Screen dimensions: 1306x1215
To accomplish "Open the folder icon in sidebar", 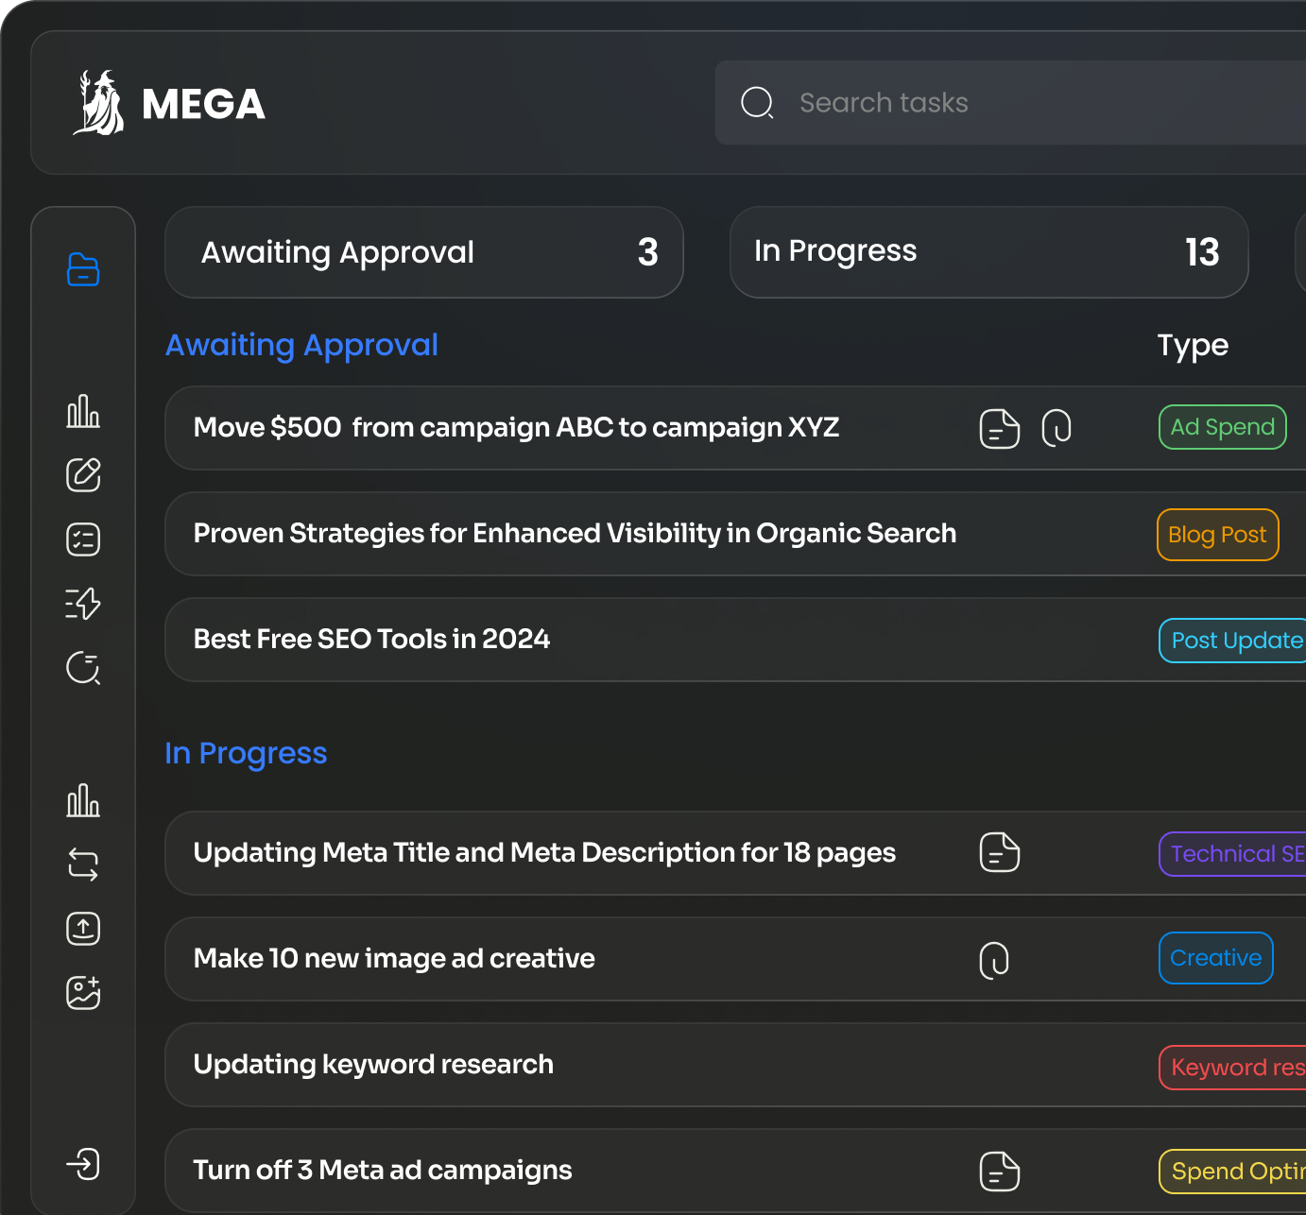I will click(83, 269).
